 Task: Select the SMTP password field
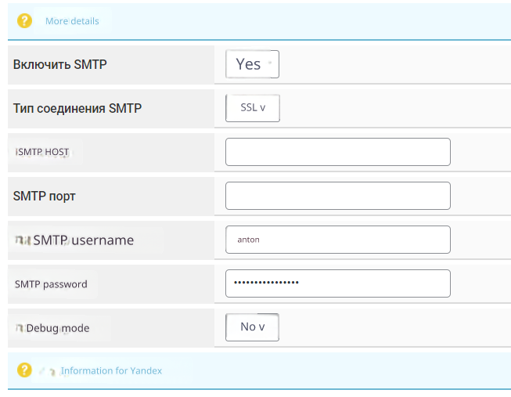[x=337, y=283]
